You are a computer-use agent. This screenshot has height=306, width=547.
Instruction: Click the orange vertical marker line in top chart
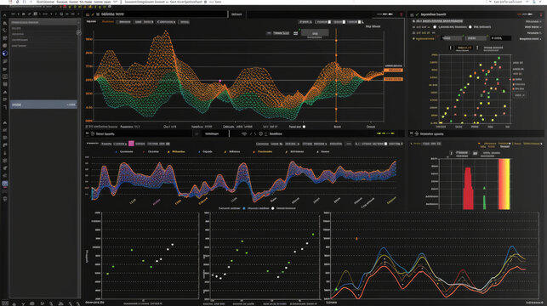[x=336, y=75]
